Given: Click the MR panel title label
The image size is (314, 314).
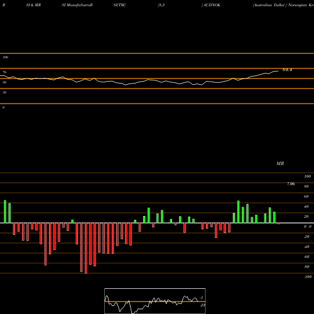Looking at the screenshot, I should [280, 163].
